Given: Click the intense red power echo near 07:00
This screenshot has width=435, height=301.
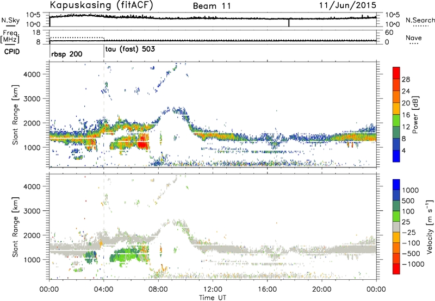Looking at the screenshot, I should tap(142, 142).
